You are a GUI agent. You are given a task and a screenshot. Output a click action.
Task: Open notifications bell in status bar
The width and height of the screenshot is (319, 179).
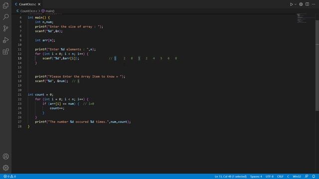(314, 177)
